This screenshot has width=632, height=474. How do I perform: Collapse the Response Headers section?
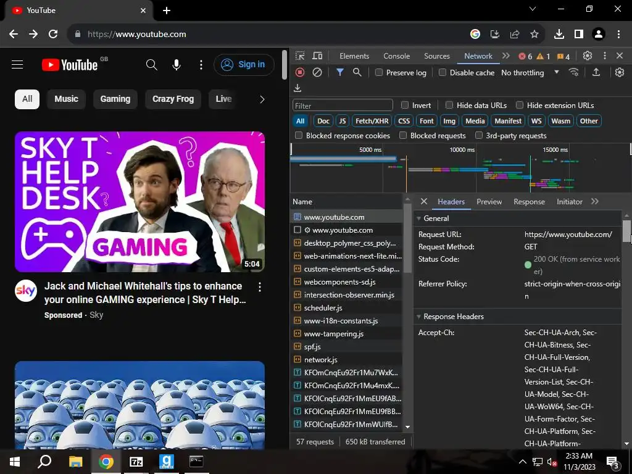click(419, 317)
